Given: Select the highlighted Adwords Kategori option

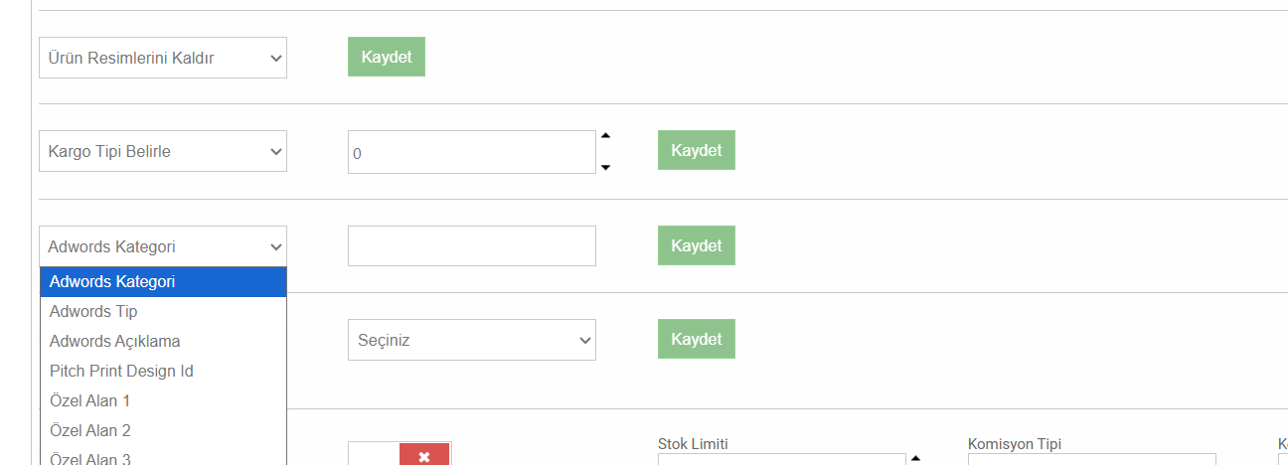Looking at the screenshot, I should (x=163, y=281).
